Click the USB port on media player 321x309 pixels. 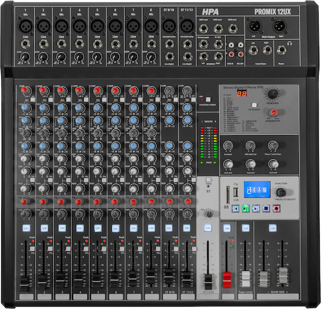[x=235, y=192]
